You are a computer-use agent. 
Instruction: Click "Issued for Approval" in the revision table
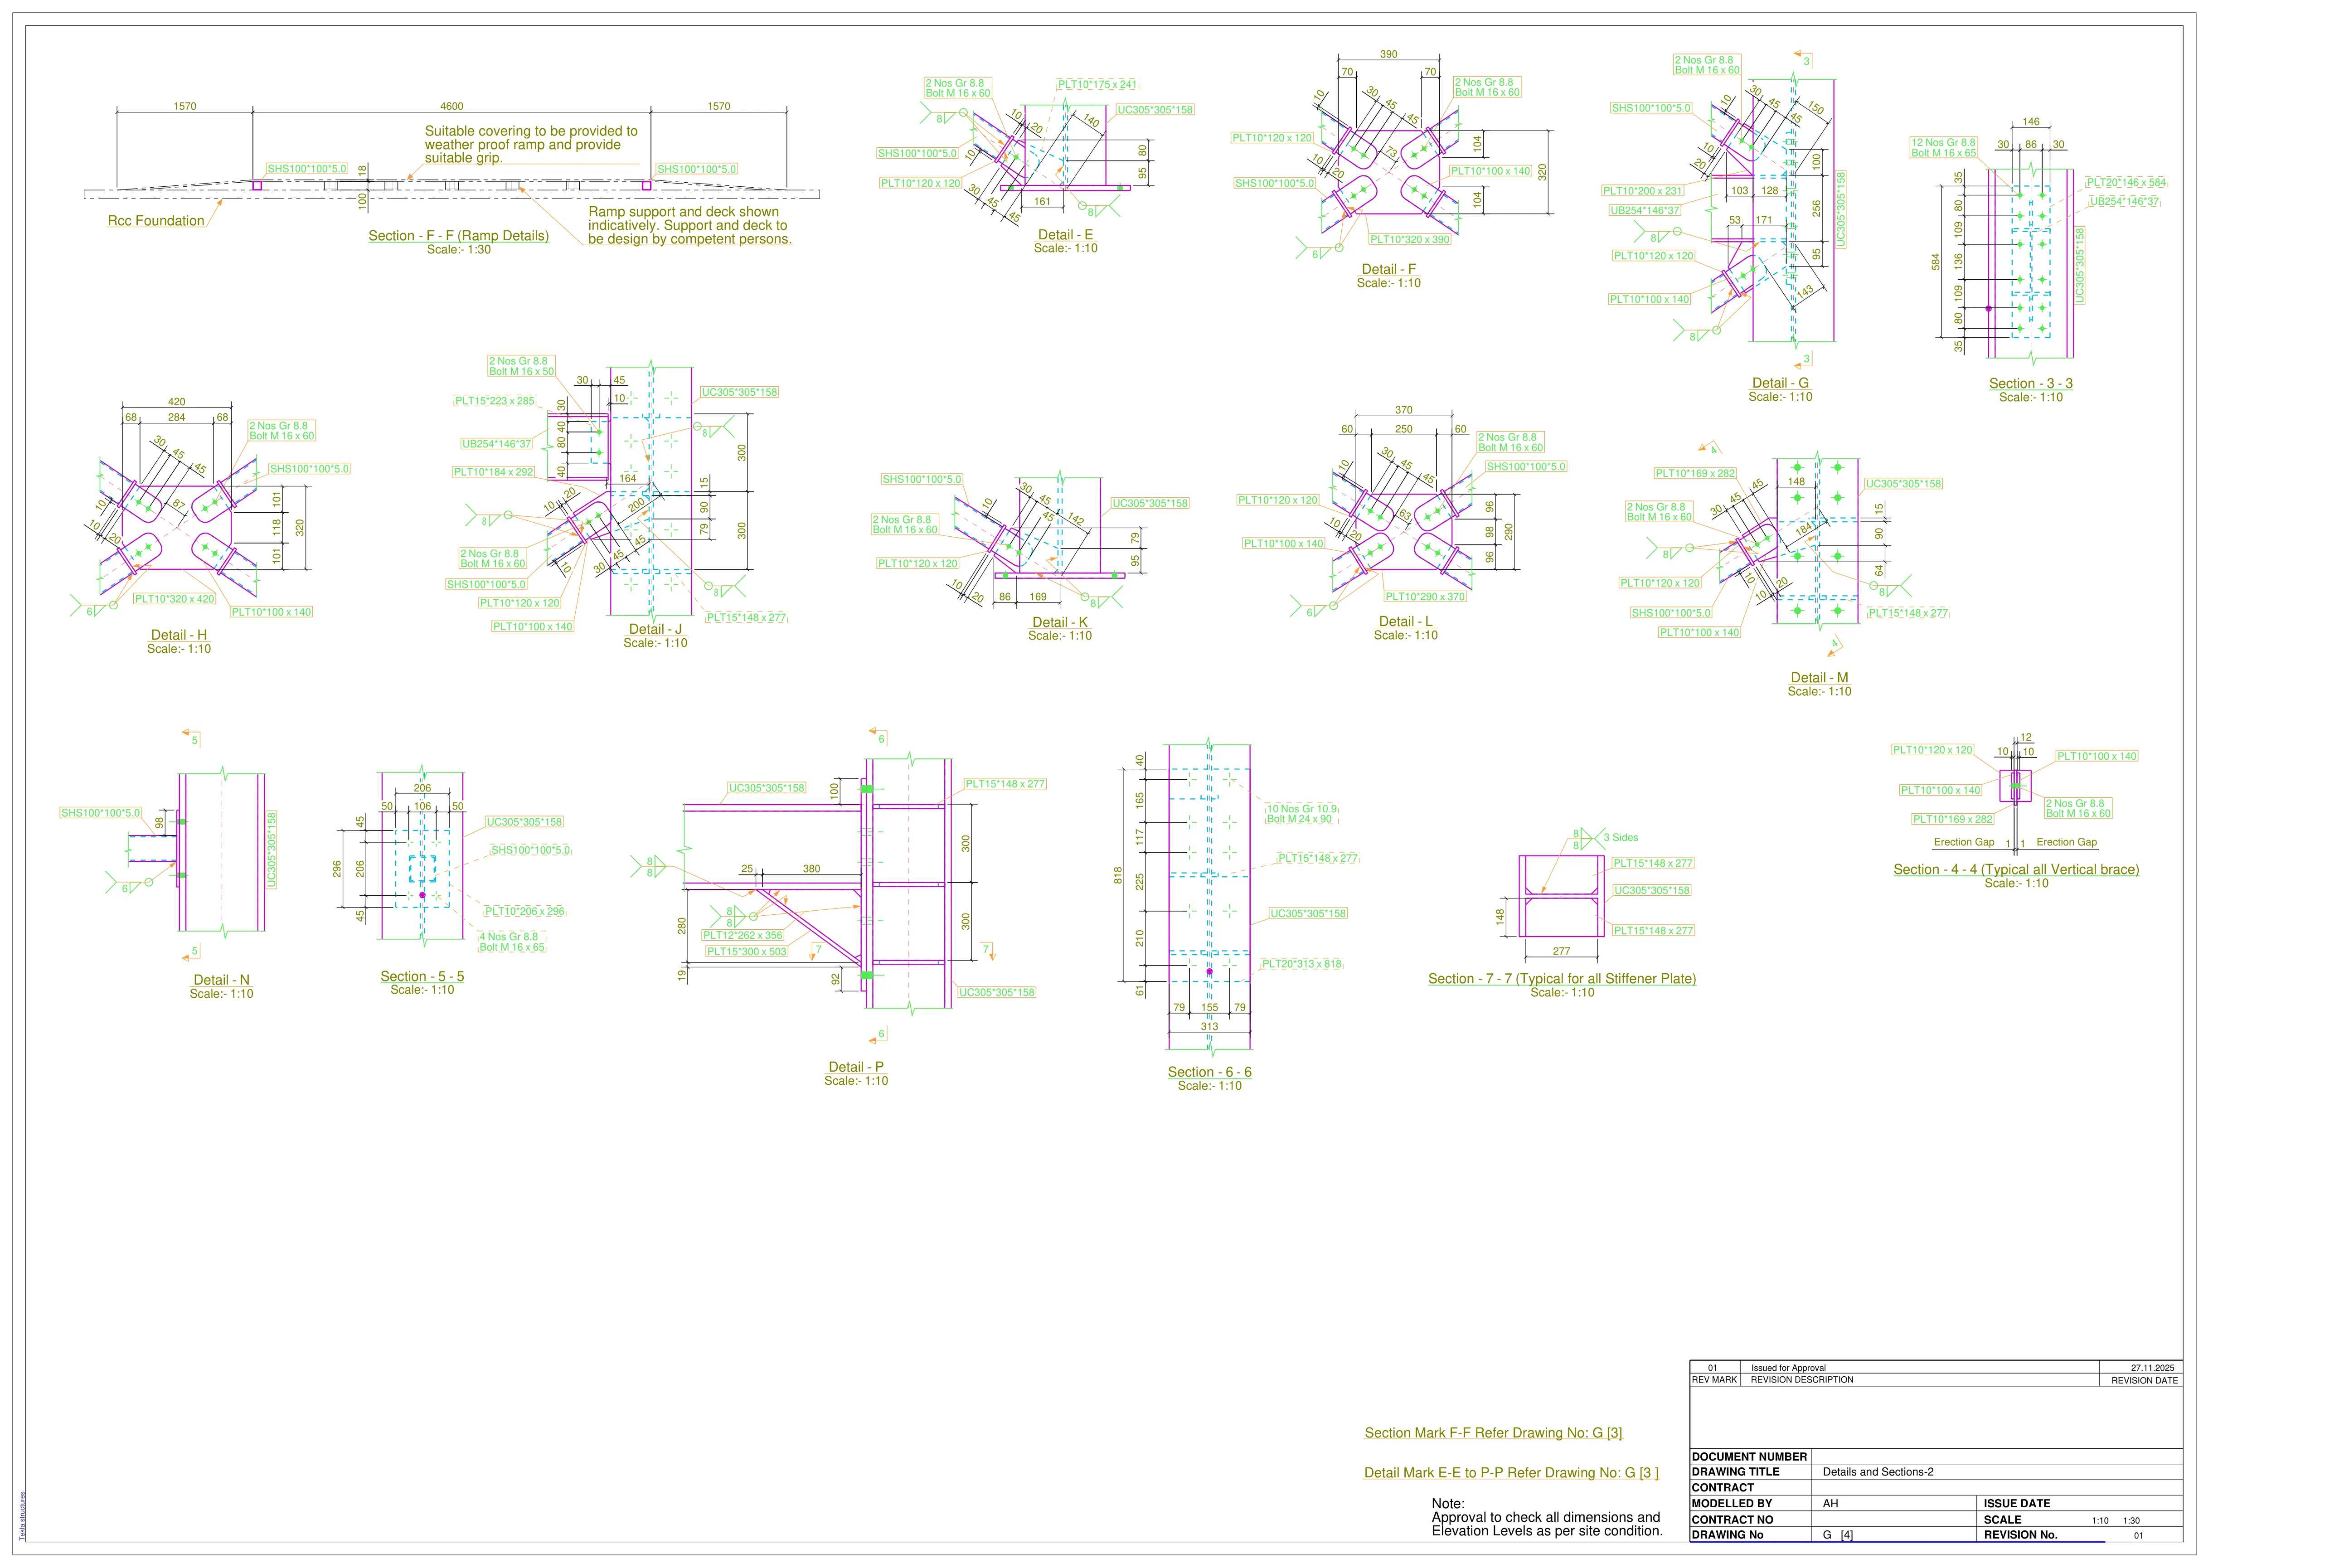[1788, 1368]
